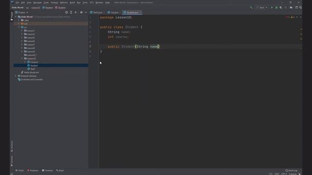
Task: Open the Problems tool window
Action: pos(33,171)
